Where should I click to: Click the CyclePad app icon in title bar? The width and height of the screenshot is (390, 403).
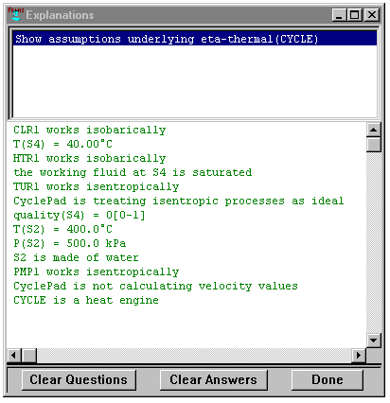(16, 14)
